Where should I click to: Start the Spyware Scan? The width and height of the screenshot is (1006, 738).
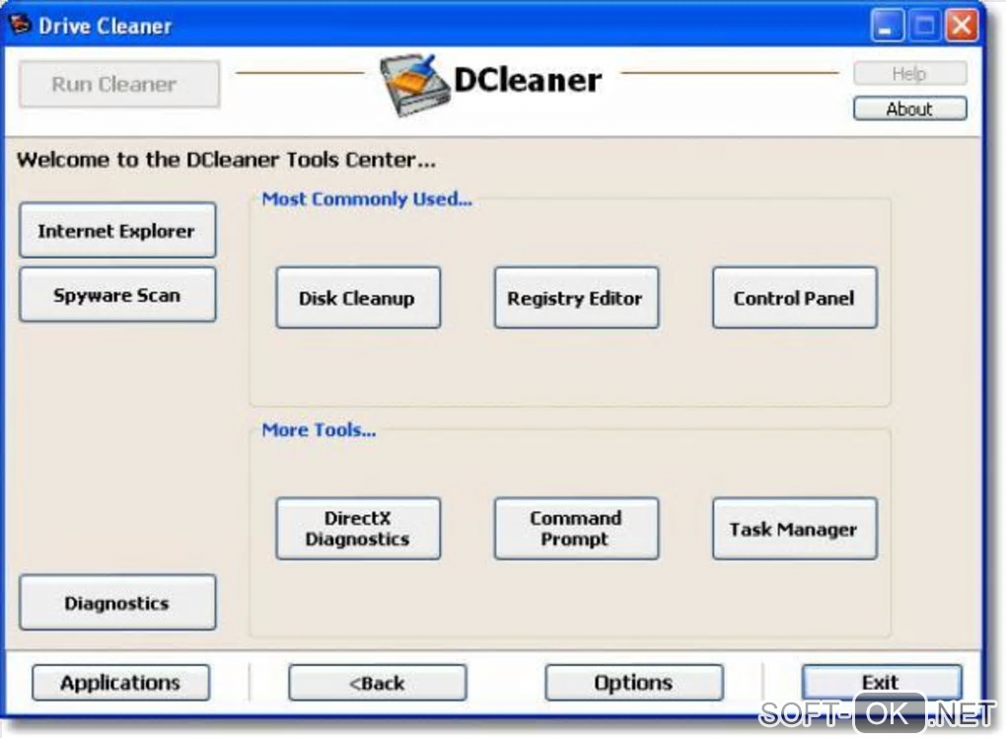pyautogui.click(x=117, y=295)
